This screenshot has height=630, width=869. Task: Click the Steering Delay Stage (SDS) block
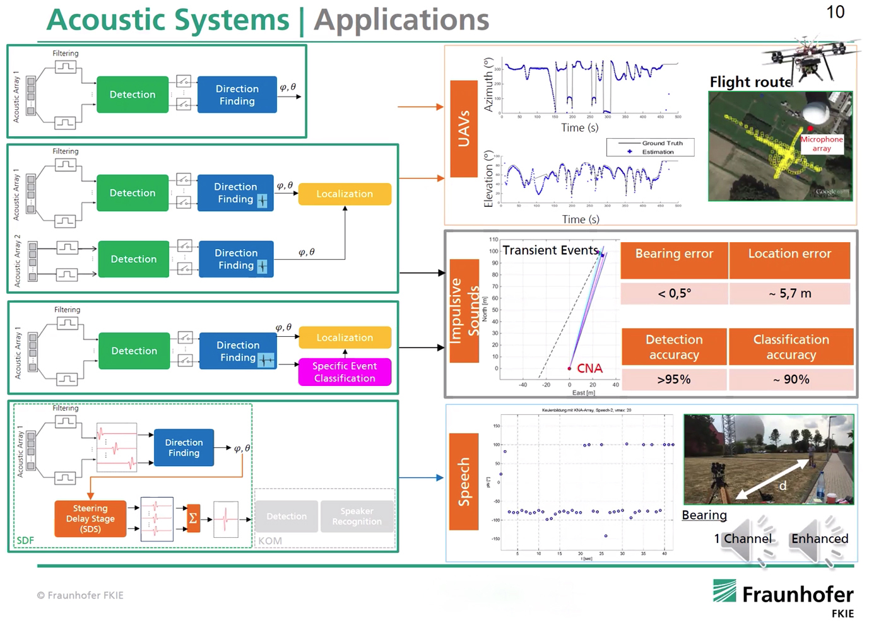90,518
